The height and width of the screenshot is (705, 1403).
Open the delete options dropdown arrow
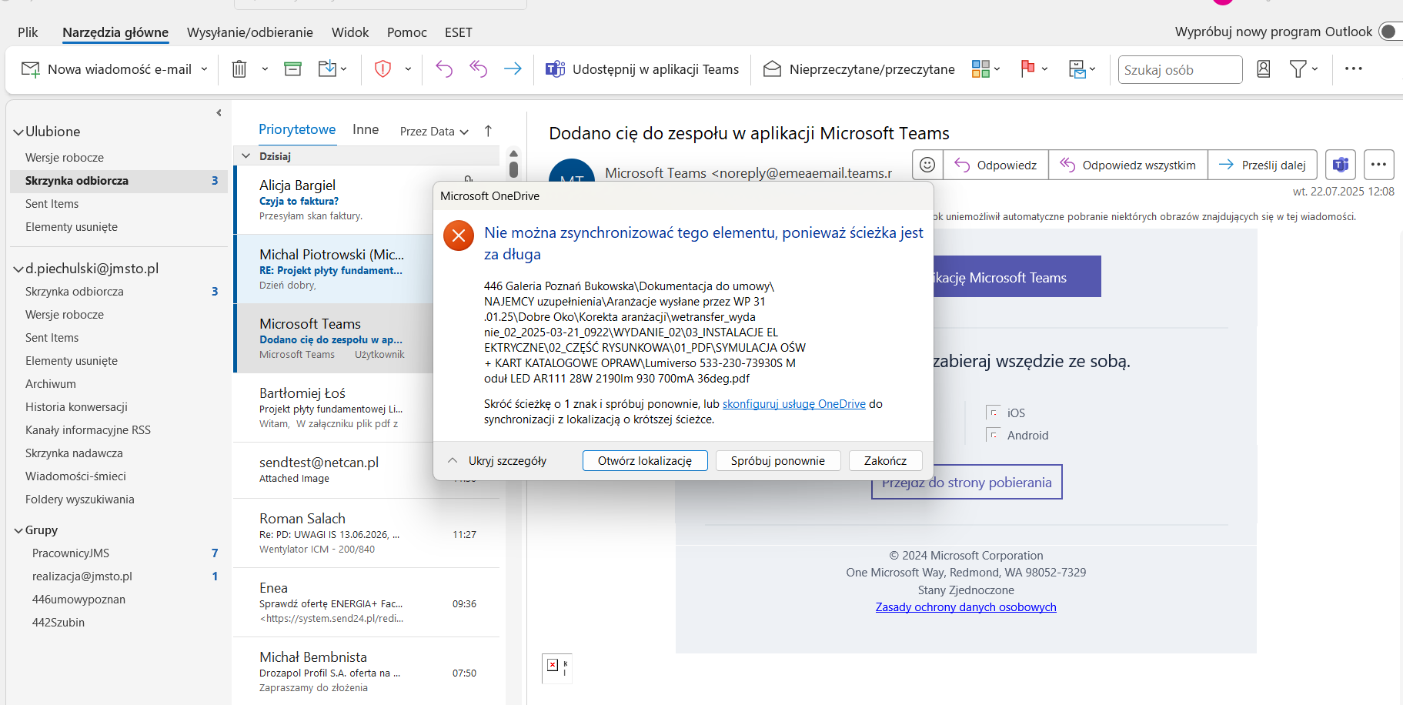point(265,69)
